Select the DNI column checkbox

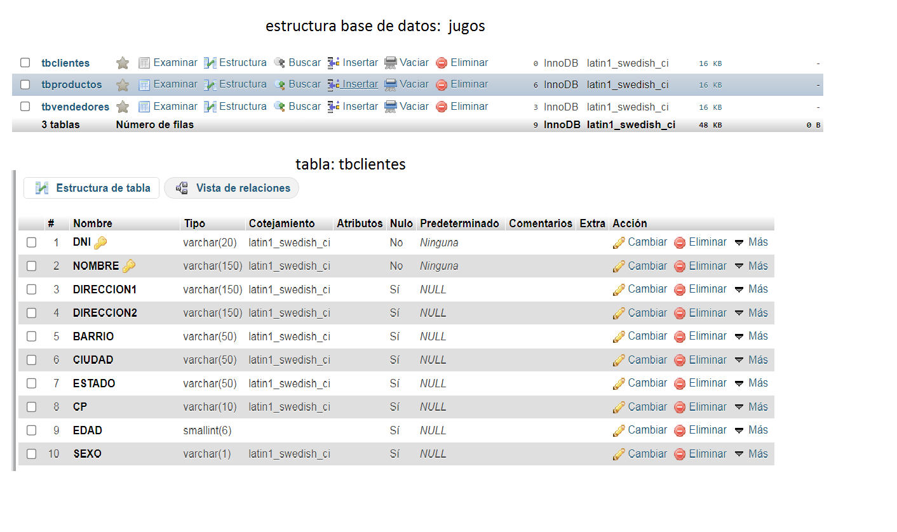(31, 243)
